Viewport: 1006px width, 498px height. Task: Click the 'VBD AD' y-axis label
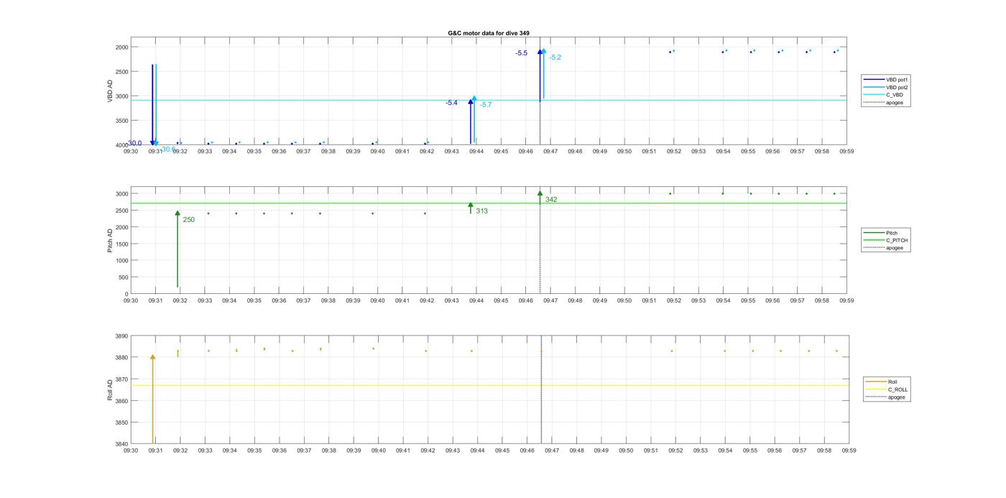(x=110, y=91)
